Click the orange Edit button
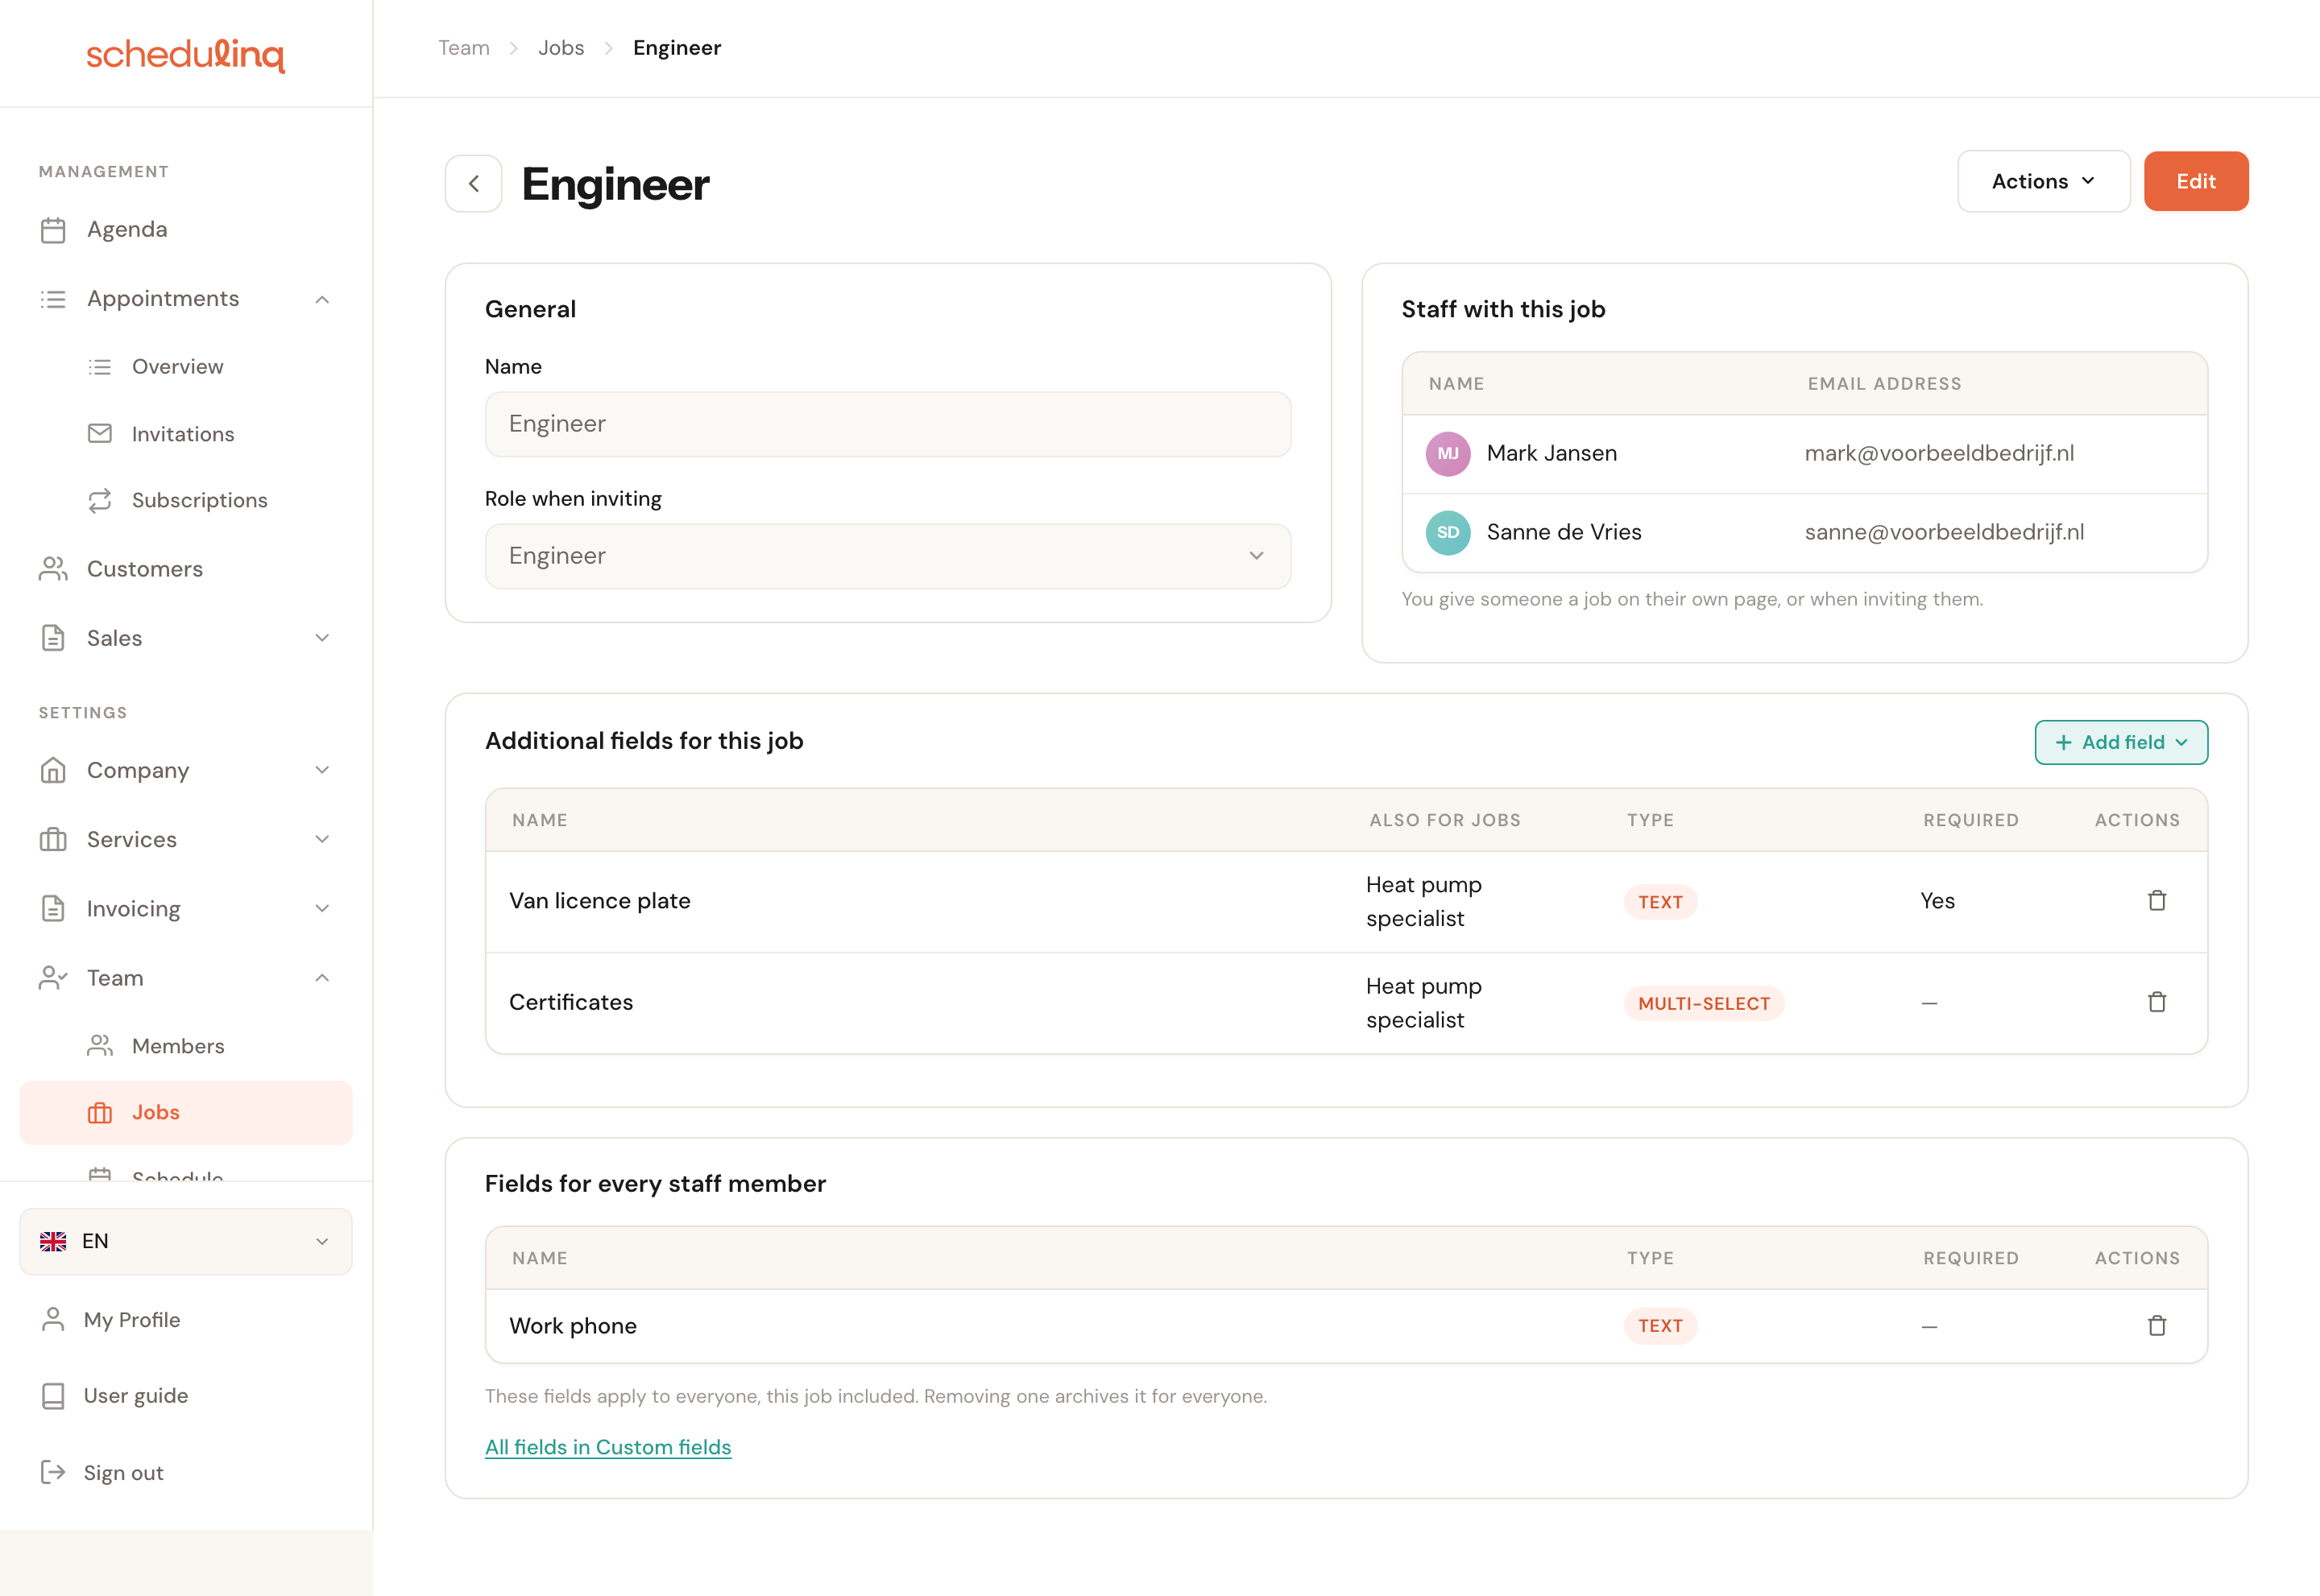Screen dimensions: 2320x1596 pyautogui.click(x=2196, y=181)
